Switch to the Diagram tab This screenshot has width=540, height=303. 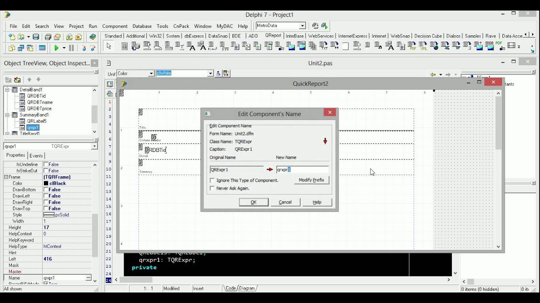[247, 288]
